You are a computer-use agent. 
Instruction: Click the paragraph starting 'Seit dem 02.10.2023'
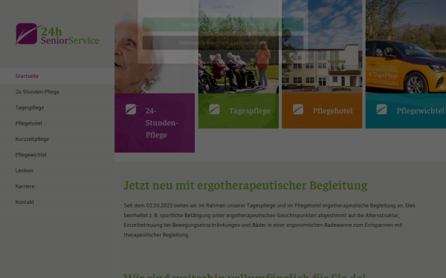[270, 220]
